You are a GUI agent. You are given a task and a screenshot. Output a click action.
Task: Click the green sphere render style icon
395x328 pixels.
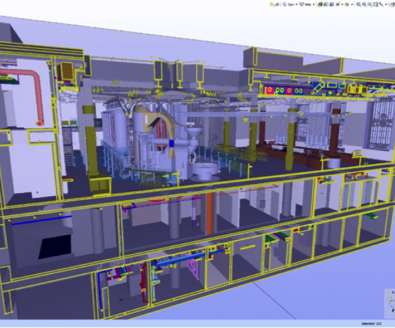pyautogui.click(x=347, y=4)
